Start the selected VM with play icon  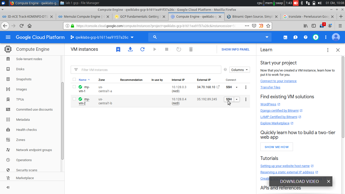(x=155, y=49)
